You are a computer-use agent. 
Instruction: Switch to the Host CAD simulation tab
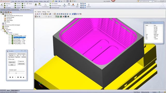(11, 56)
